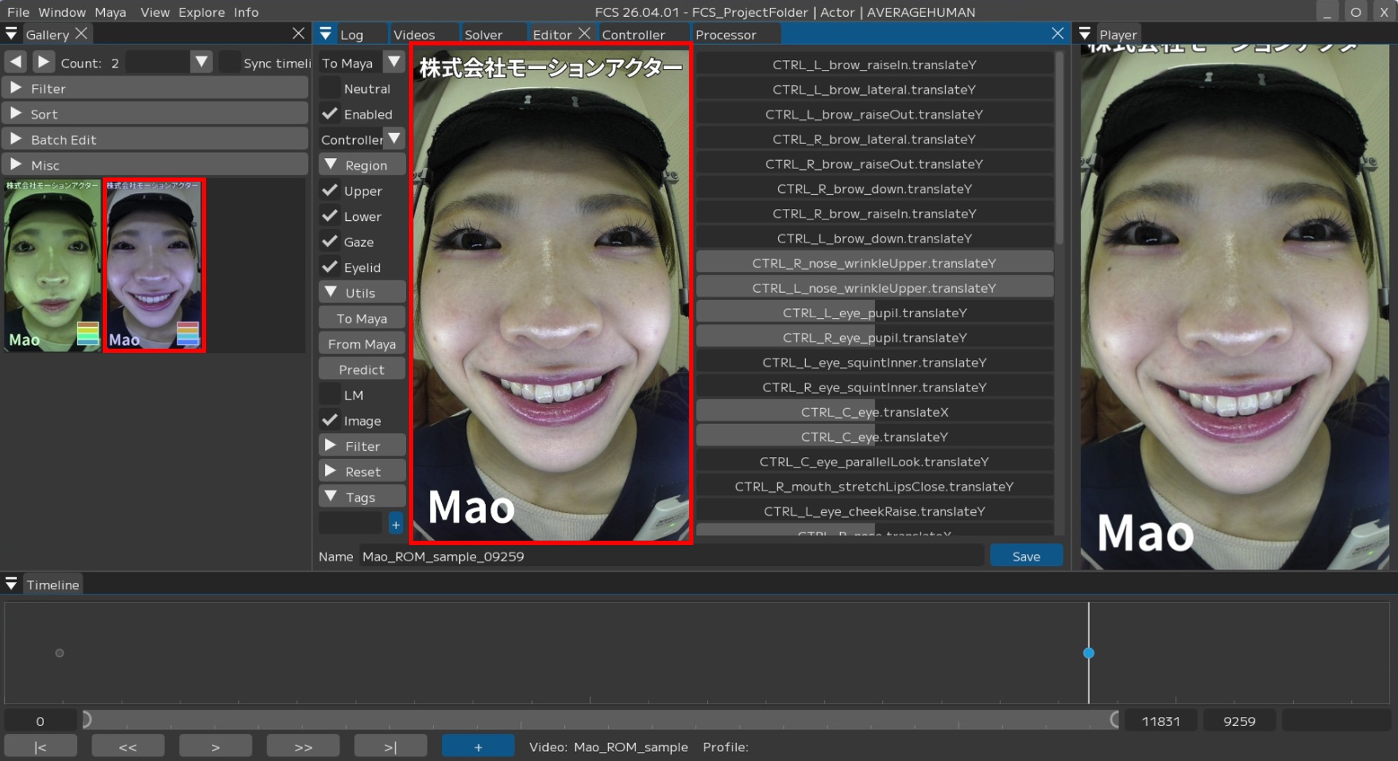This screenshot has width=1398, height=761.
Task: Click the Save button
Action: pyautogui.click(x=1026, y=556)
